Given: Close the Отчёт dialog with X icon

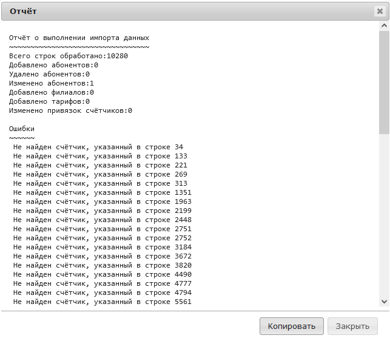Looking at the screenshot, I should pos(380,11).
